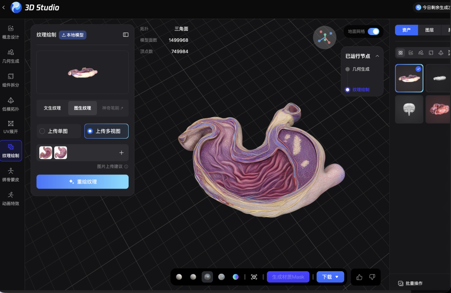Click the thumbs down icon
Screen dimensions: 451x293
(372, 277)
